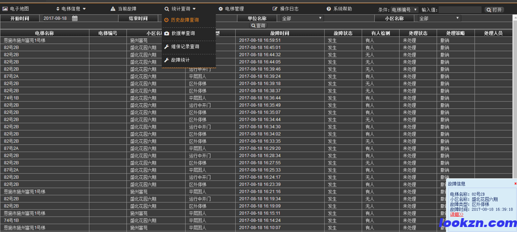Click the 电子地图 map icon
The height and width of the screenshot is (232, 517).
5,9
